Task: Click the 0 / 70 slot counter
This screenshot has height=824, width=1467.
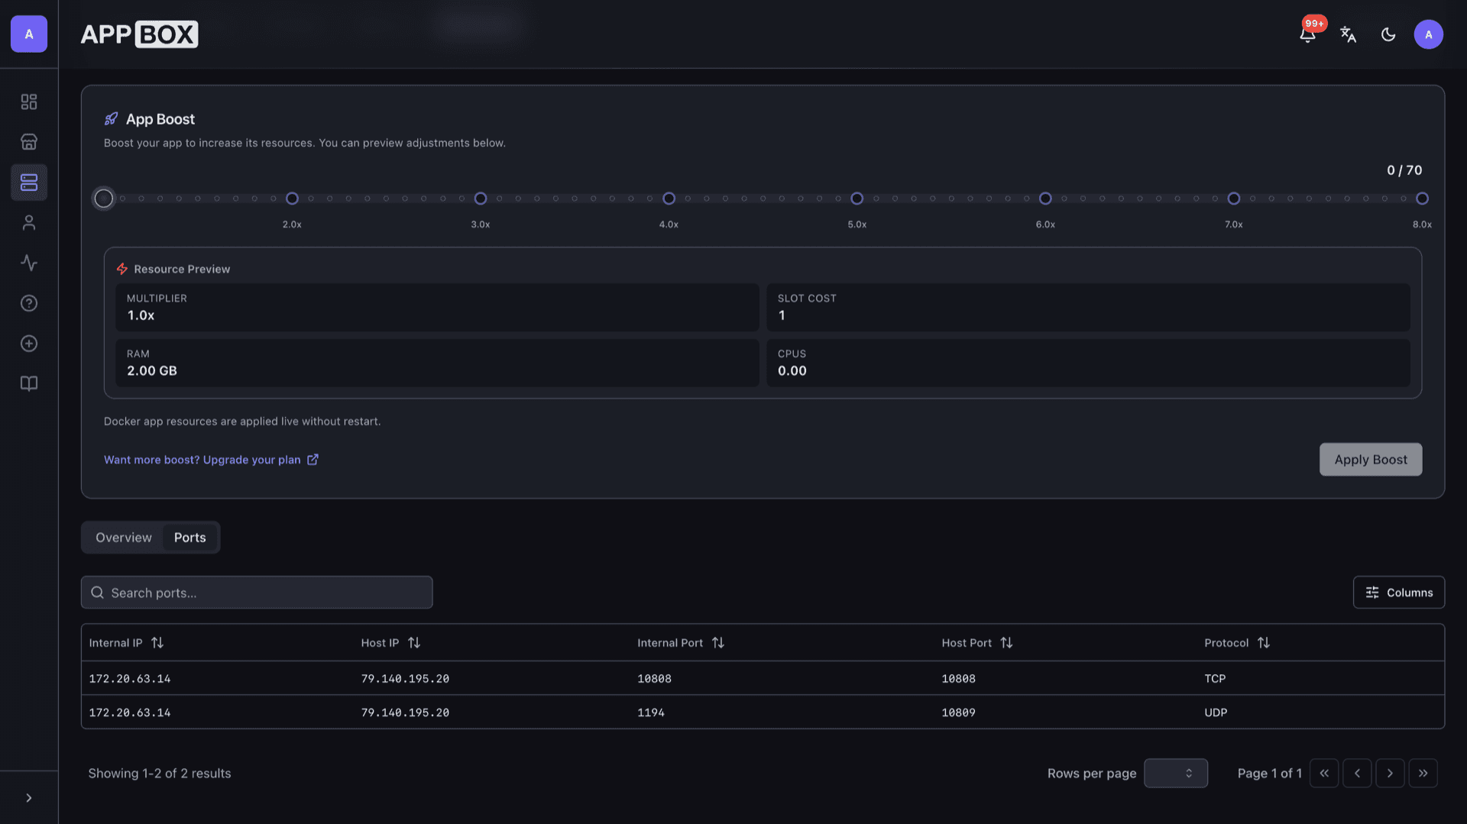Action: click(x=1404, y=170)
